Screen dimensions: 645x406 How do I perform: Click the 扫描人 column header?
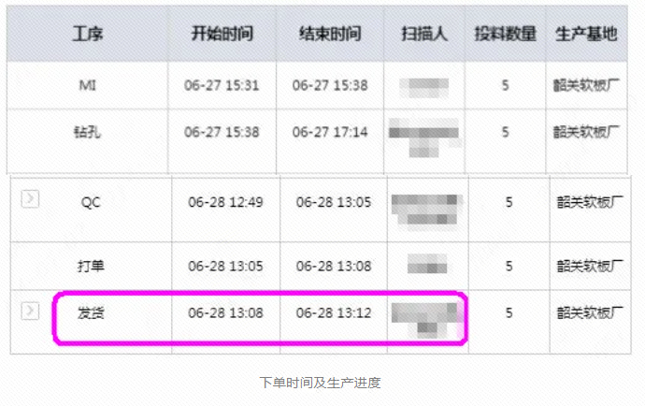click(424, 34)
